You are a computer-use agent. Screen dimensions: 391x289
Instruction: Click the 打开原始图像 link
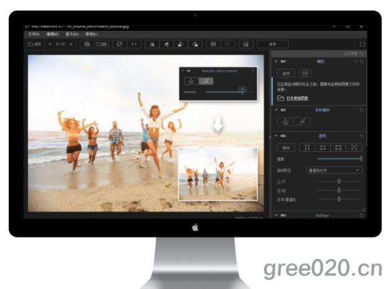click(296, 98)
